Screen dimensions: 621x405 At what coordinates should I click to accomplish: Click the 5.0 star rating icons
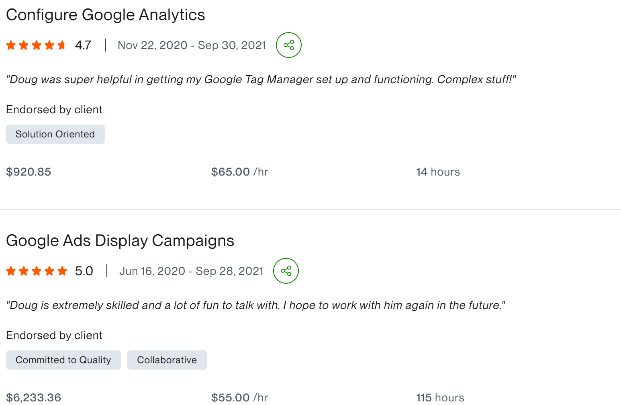coord(37,271)
